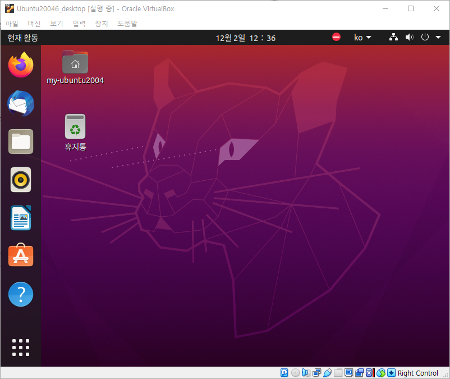
Task: Launch Rhythmbox music player from the dock
Action: point(21,180)
